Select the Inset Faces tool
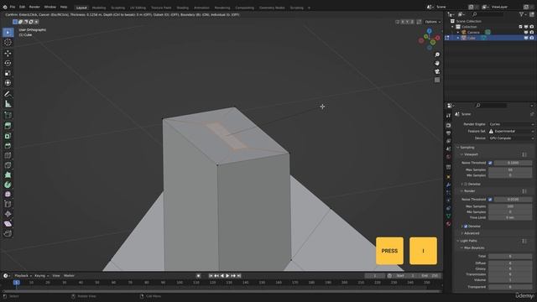The image size is (537, 302). click(x=8, y=136)
